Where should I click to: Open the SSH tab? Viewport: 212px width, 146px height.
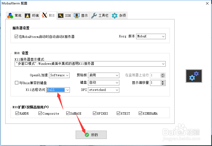click(64, 16)
